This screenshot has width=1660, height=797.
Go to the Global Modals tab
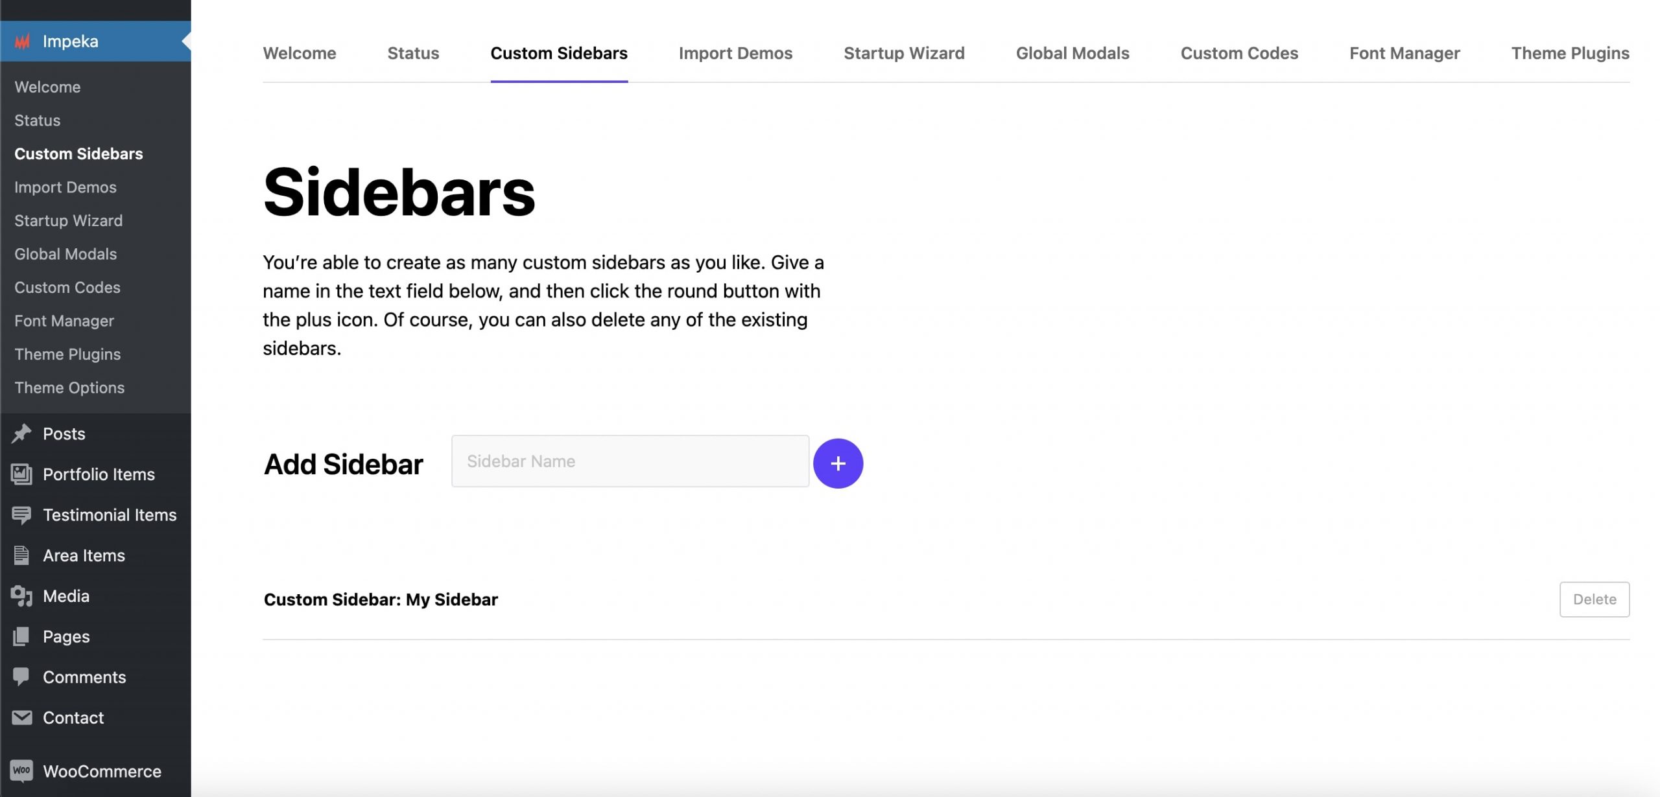click(x=1072, y=53)
